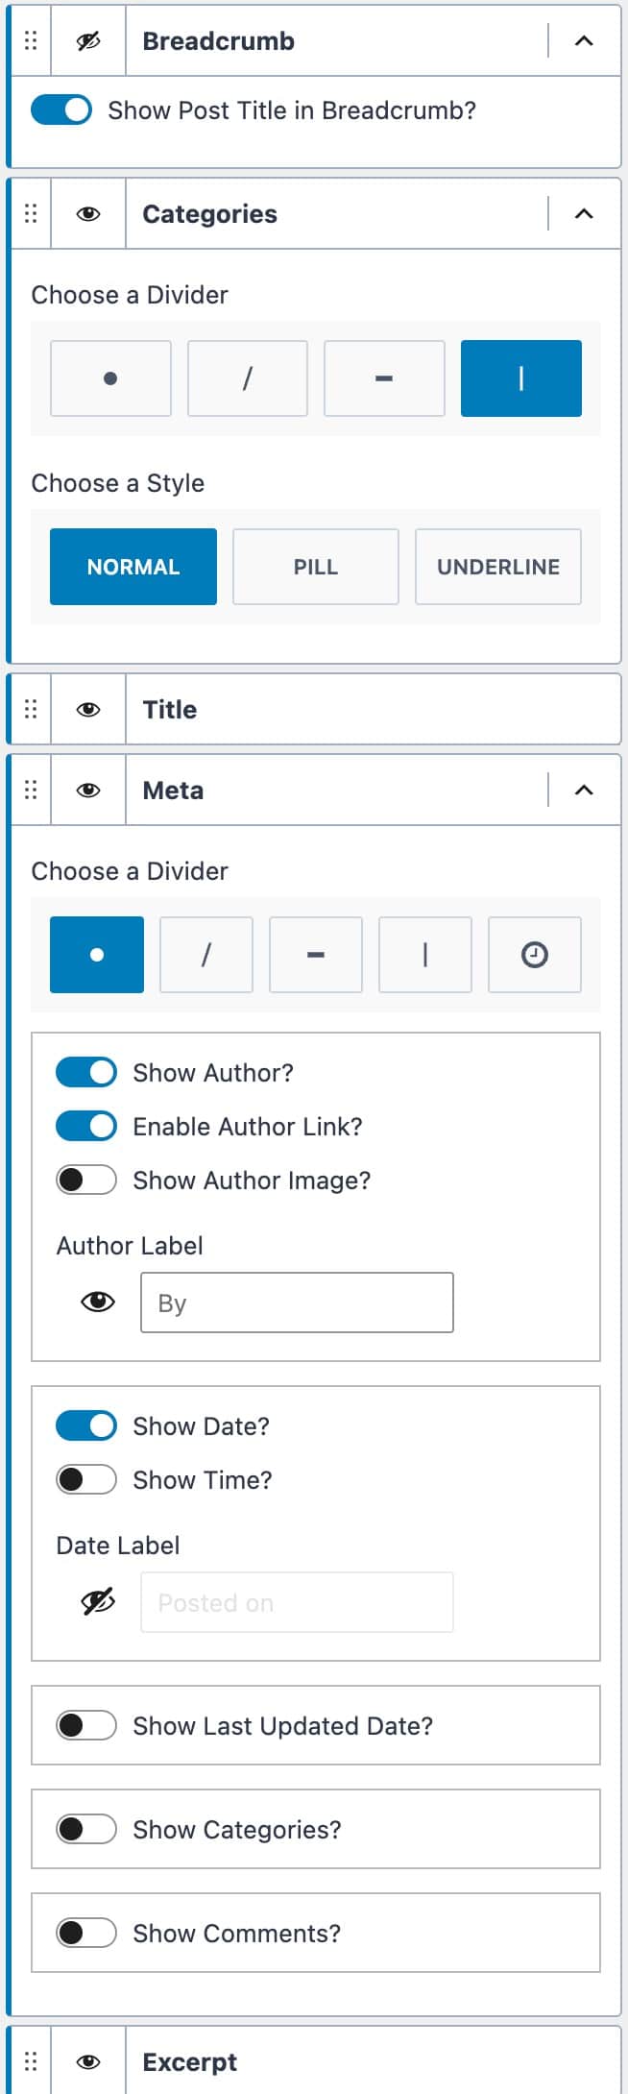The width and height of the screenshot is (628, 2094).
Task: Select the UNDERLINE style option
Action: click(498, 566)
